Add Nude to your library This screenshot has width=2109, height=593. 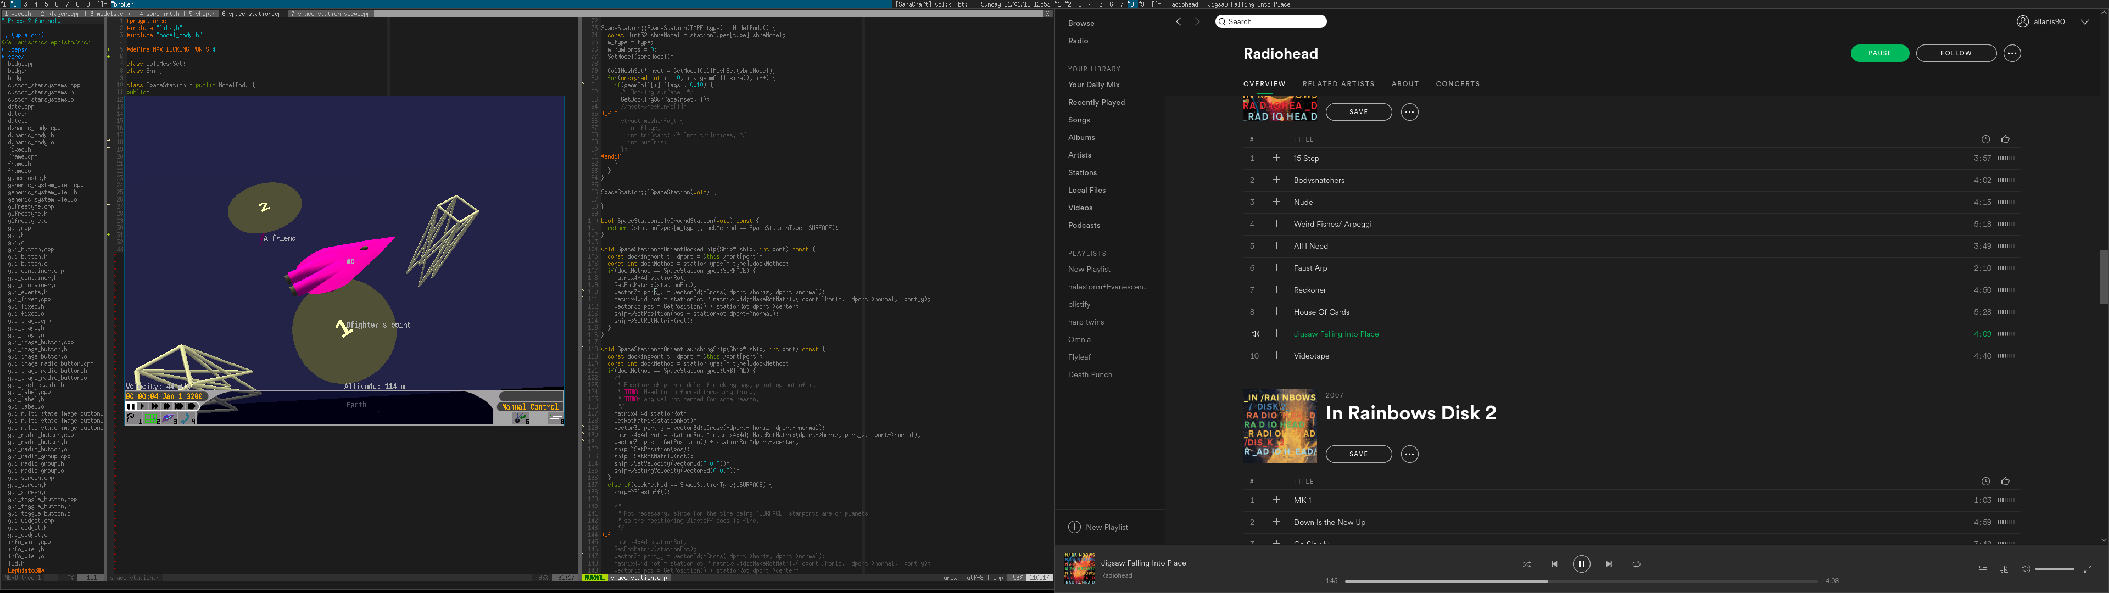click(1275, 202)
